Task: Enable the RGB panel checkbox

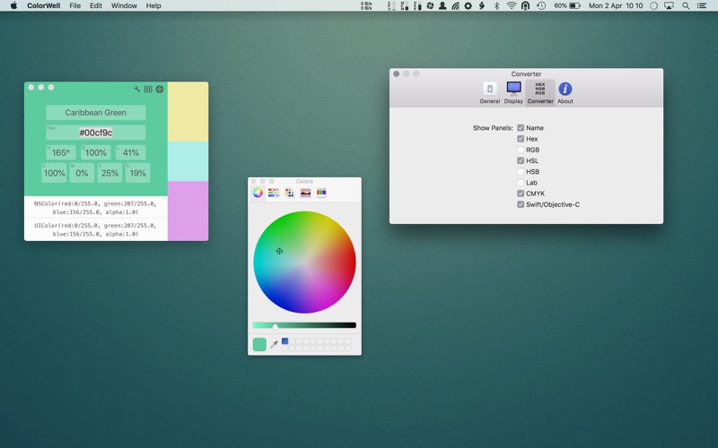Action: (x=521, y=150)
